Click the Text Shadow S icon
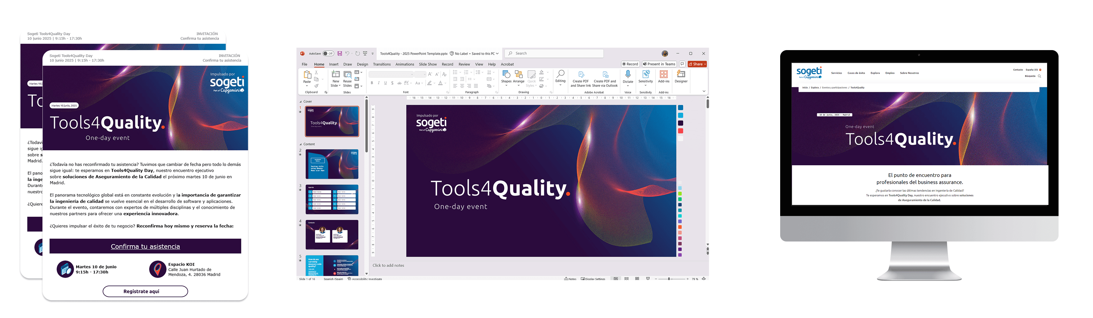 [x=392, y=83]
